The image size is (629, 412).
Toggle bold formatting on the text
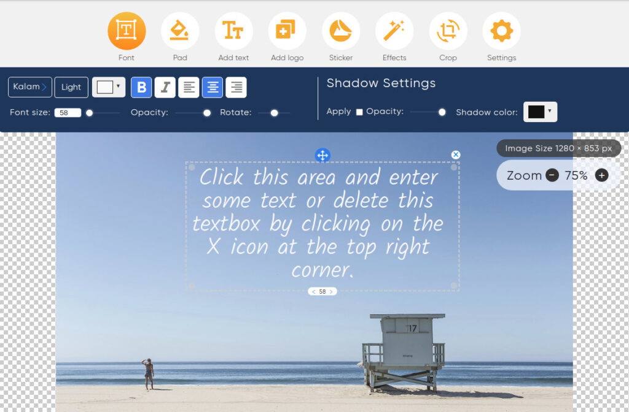pos(141,87)
